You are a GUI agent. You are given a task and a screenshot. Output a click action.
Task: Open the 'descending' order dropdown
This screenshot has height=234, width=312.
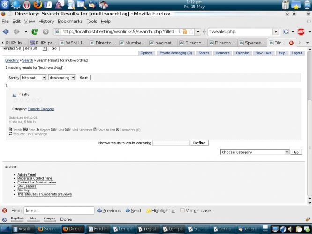coord(61,78)
